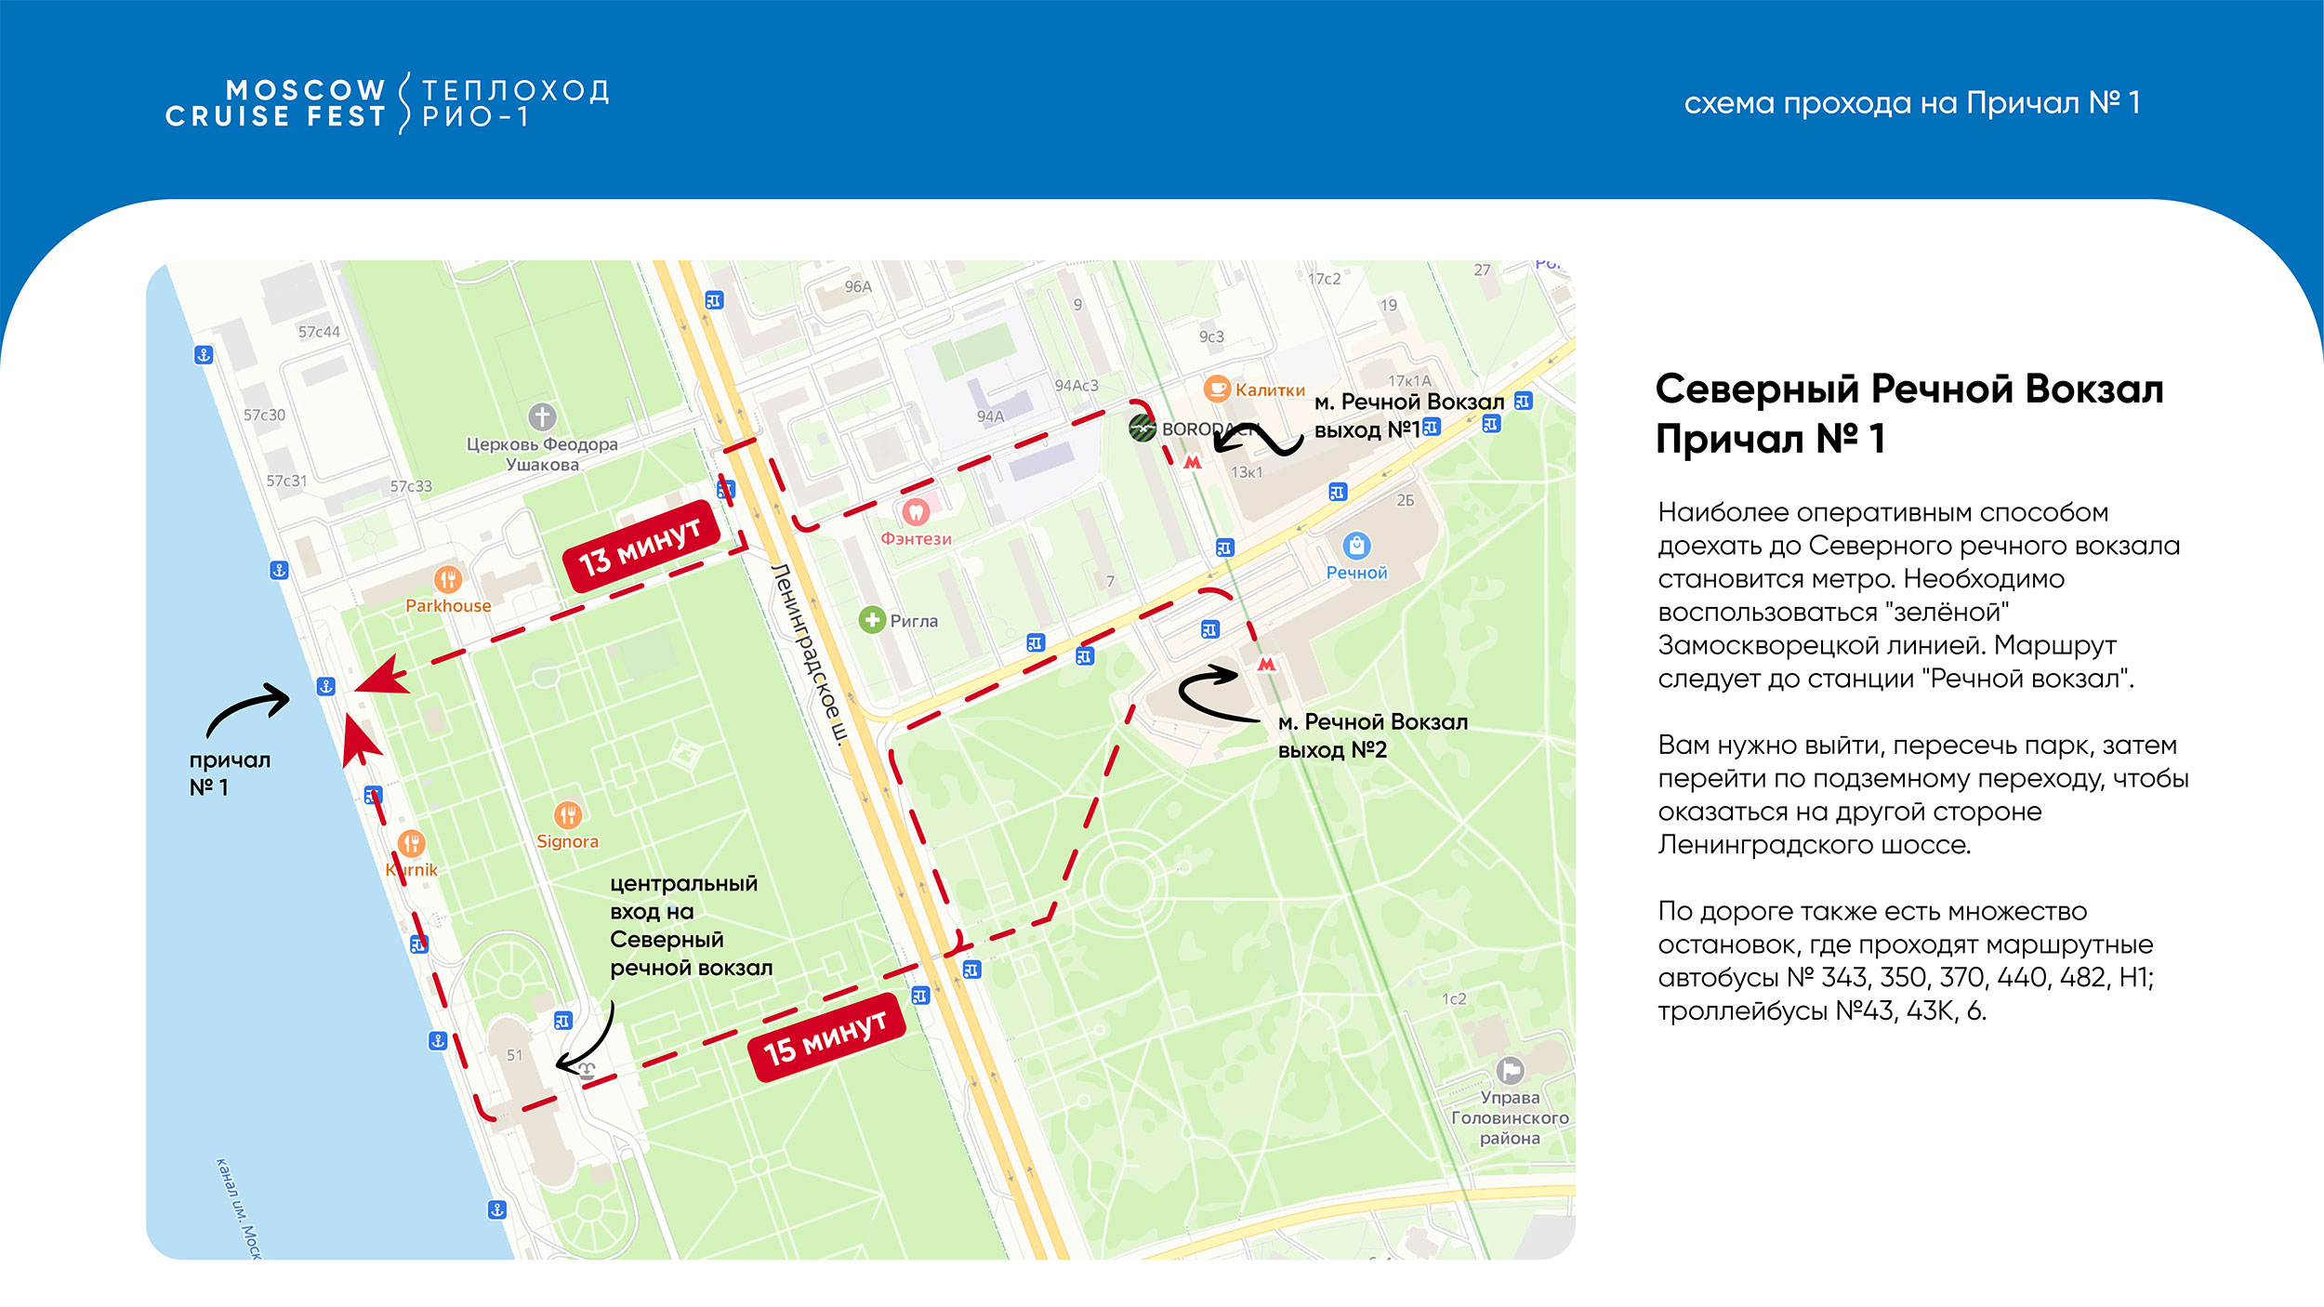Click the red metro M icon above выход №2
2324x1307 pixels.
tap(1266, 664)
